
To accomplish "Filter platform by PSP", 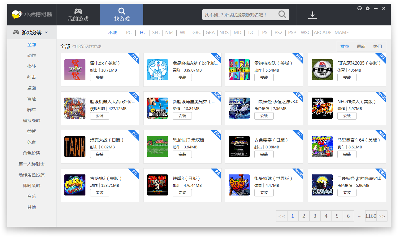I will (292, 33).
